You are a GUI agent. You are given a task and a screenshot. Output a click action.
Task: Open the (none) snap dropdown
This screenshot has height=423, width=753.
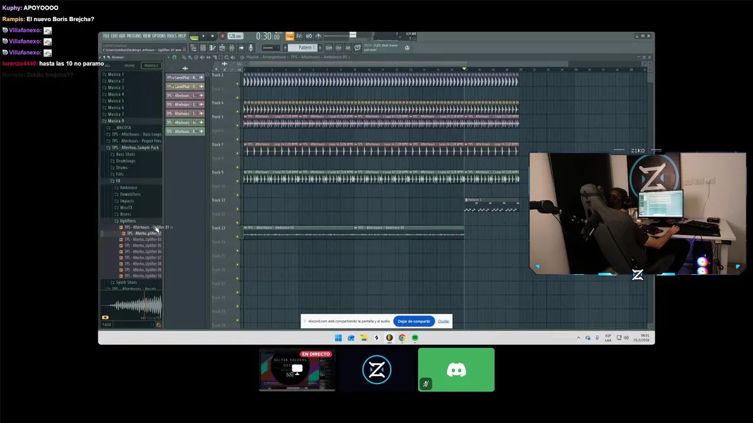[271, 48]
